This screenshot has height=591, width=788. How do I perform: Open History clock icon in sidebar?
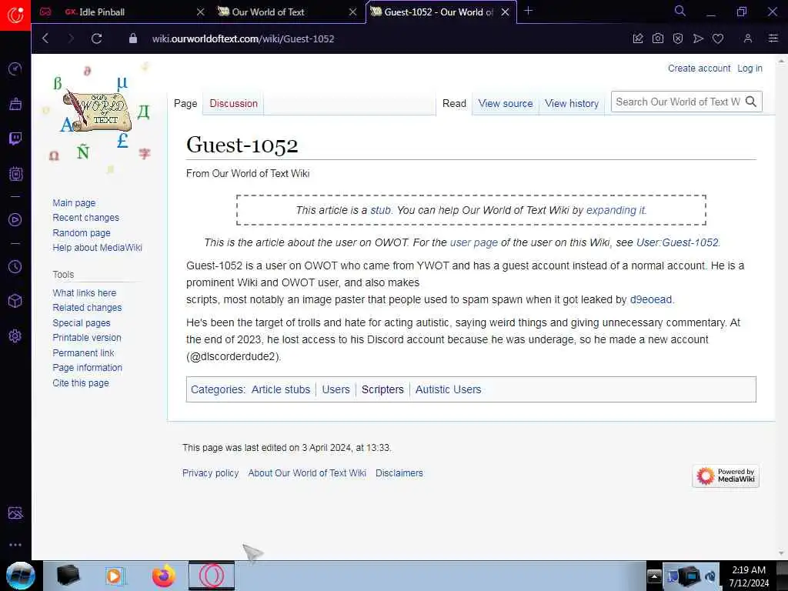pos(15,267)
